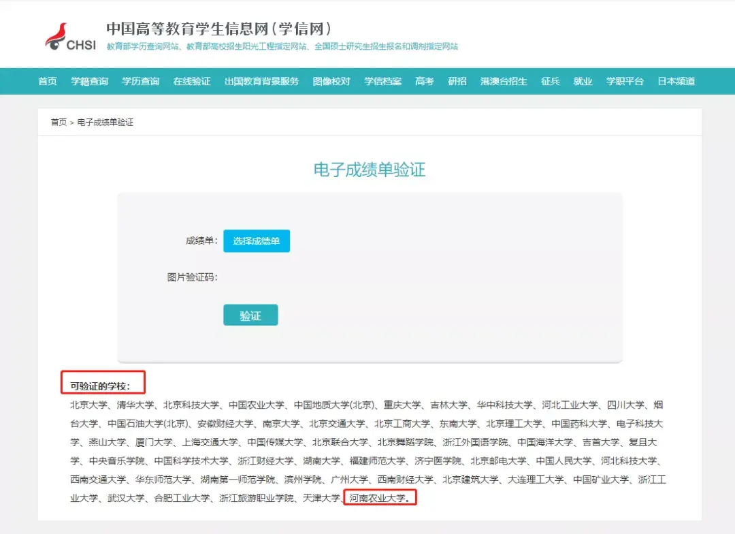Image resolution: width=735 pixels, height=534 pixels.
Task: Click the 可验证的学校 heading
Action: click(x=100, y=386)
